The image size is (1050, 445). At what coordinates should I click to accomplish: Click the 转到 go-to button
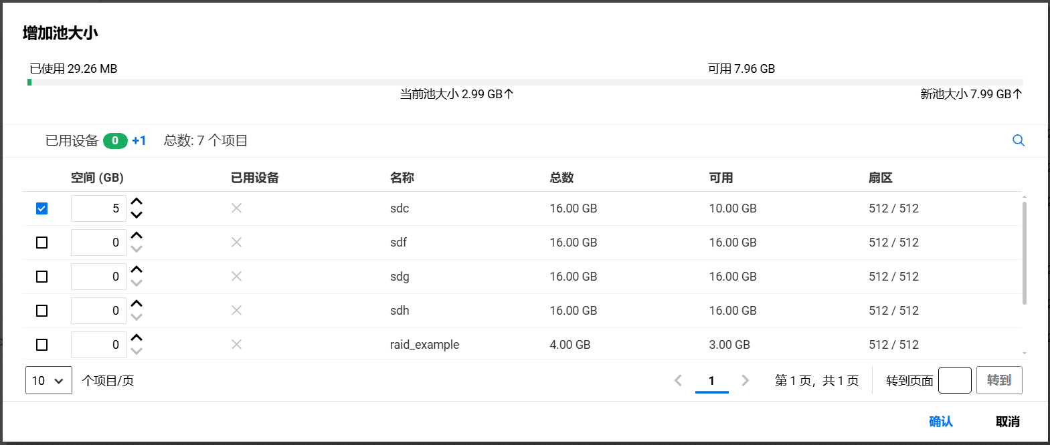click(x=999, y=380)
